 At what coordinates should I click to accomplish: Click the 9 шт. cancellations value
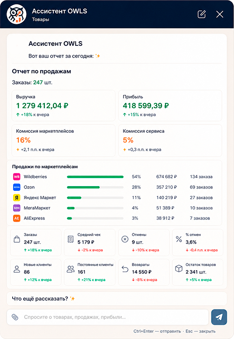click(x=138, y=242)
